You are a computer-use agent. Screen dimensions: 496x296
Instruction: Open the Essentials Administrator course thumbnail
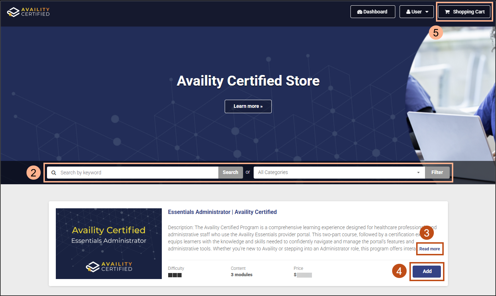tap(109, 244)
